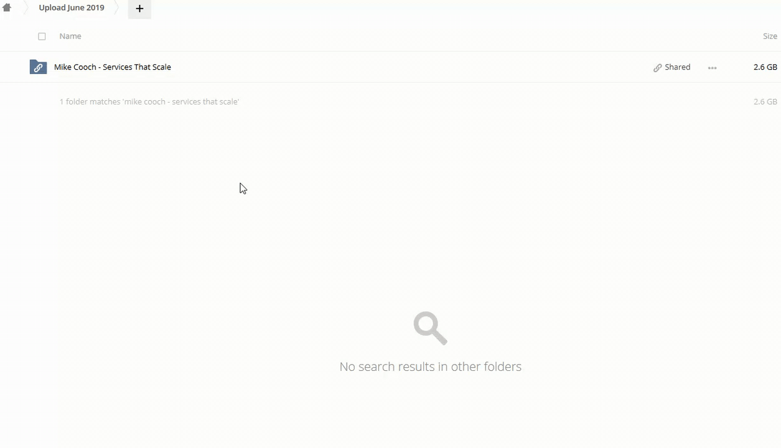Image resolution: width=781 pixels, height=448 pixels.
Task: Open the three-dots more actions menu
Action: pos(713,68)
